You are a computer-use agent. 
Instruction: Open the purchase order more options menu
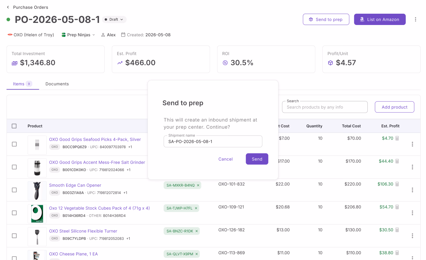415,19
